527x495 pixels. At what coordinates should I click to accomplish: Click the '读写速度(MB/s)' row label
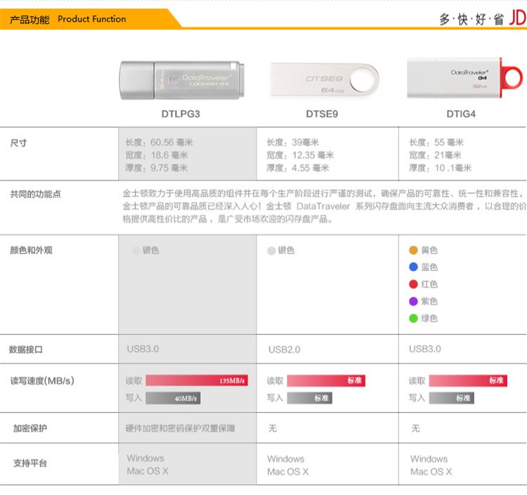click(42, 381)
